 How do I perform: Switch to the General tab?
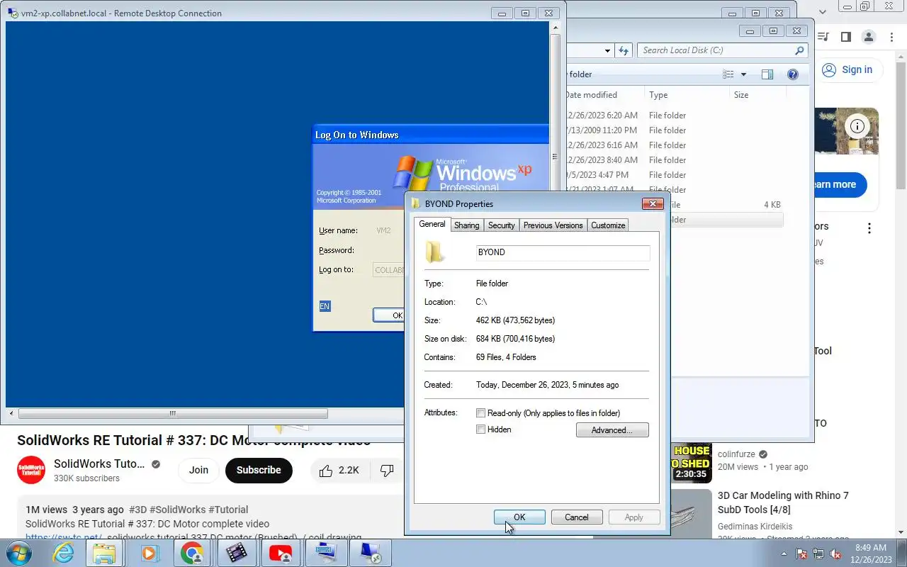(x=432, y=224)
